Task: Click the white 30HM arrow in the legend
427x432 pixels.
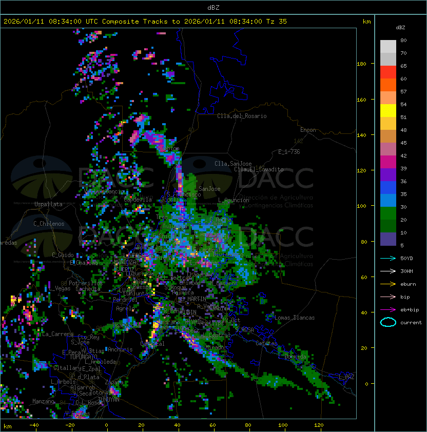Action: 388,271
